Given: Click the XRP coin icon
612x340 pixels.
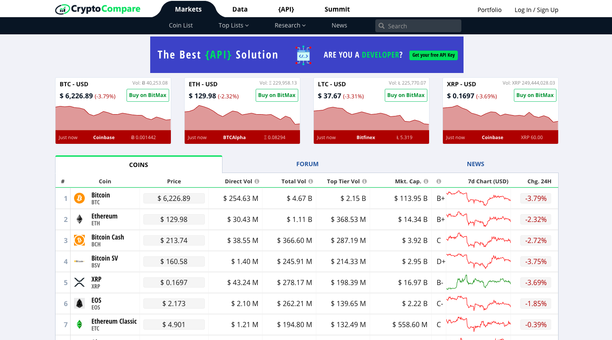Looking at the screenshot, I should [79, 282].
